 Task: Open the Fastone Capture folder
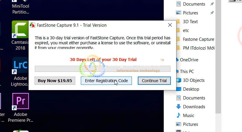tap(198, 39)
